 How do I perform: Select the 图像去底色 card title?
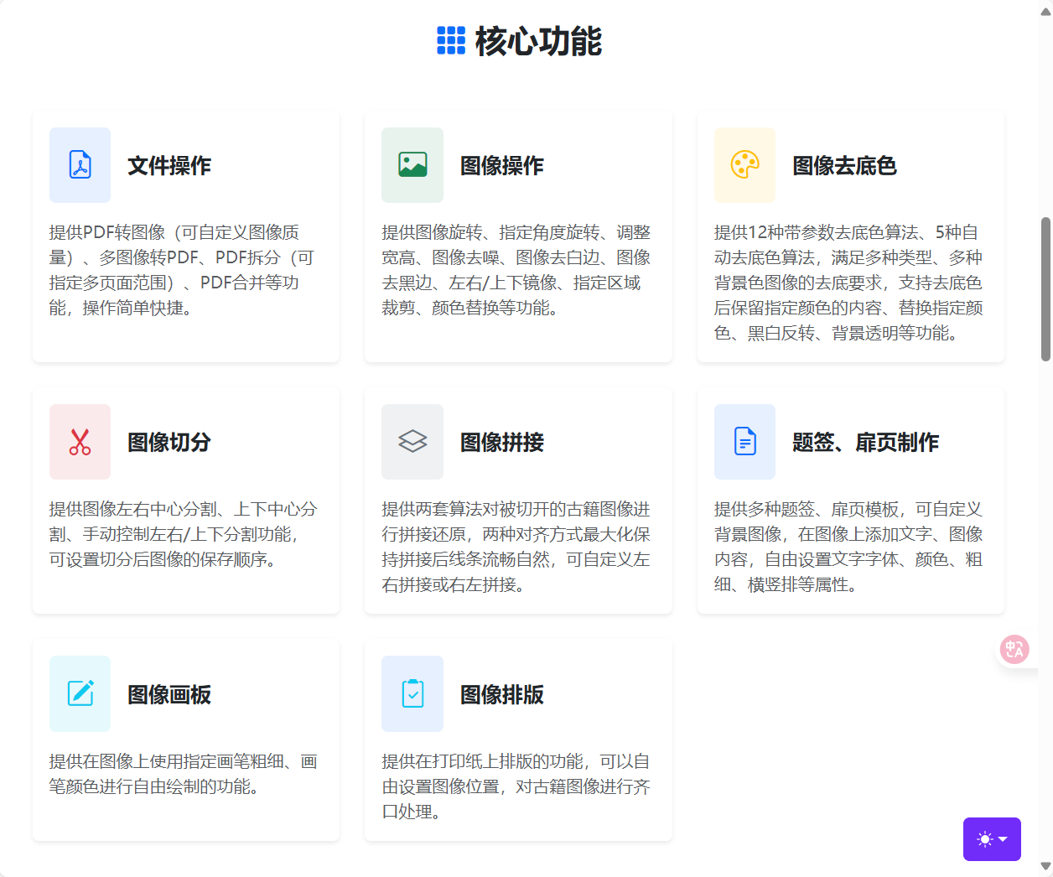pyautogui.click(x=844, y=166)
